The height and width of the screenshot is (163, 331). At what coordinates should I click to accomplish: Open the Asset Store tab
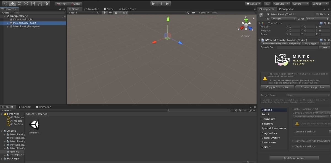127,9
